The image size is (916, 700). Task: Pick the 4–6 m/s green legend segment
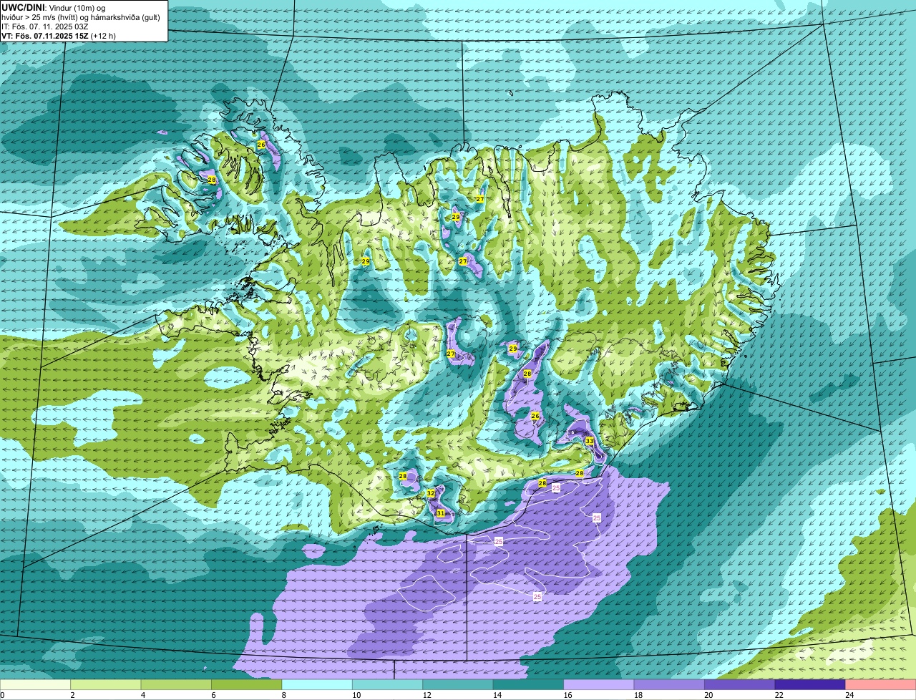pos(177,685)
